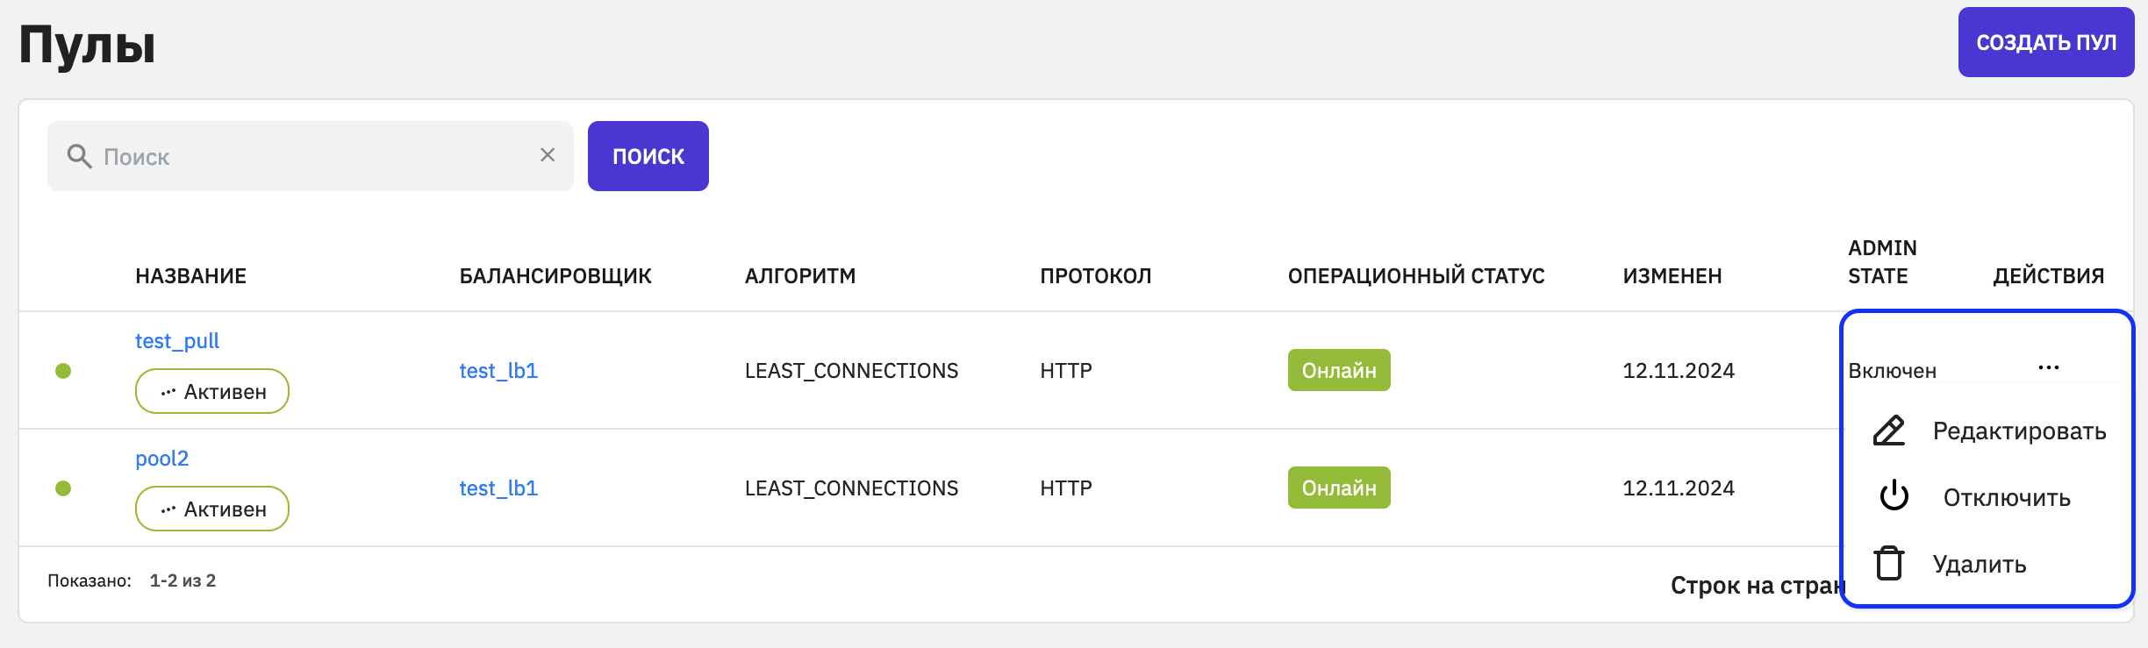This screenshot has height=648, width=2148.
Task: Expand the Активен status badge under test_pull
Action: (212, 391)
